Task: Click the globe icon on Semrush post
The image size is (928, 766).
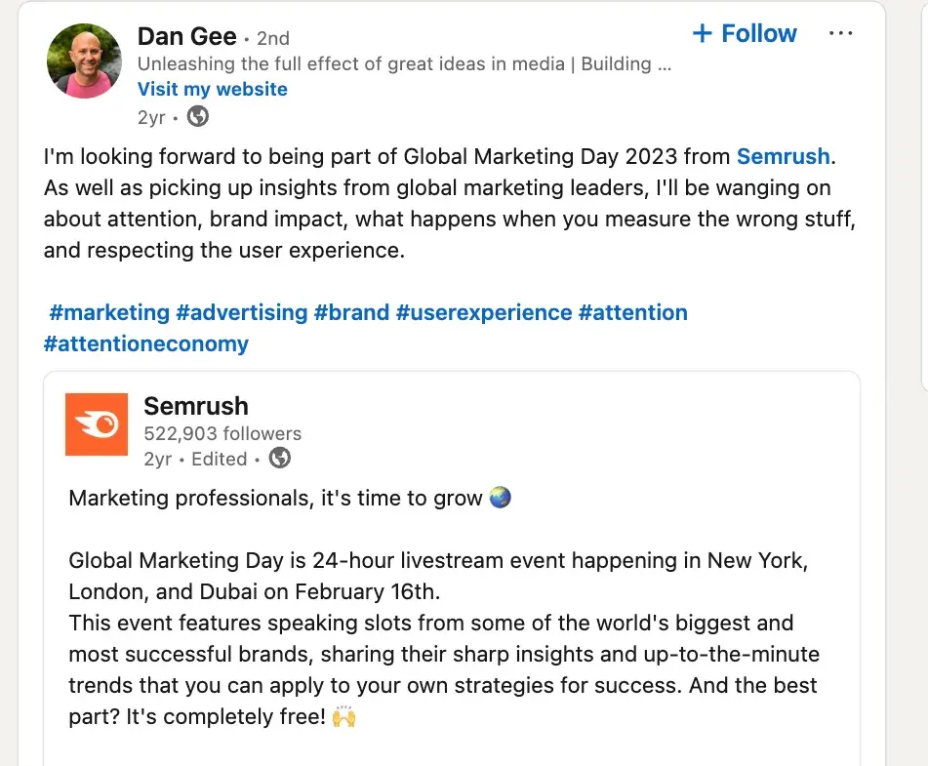Action: coord(279,459)
